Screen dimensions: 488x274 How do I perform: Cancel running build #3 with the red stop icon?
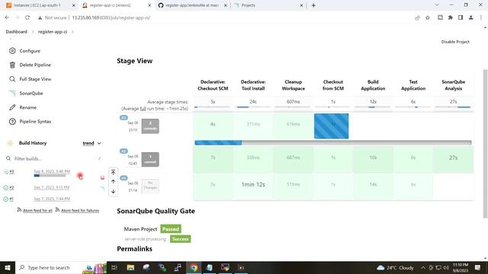point(102,177)
